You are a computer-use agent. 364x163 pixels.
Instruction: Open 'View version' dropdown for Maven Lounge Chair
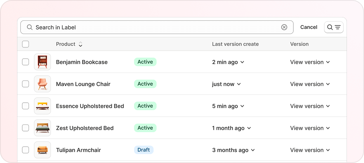click(x=310, y=84)
